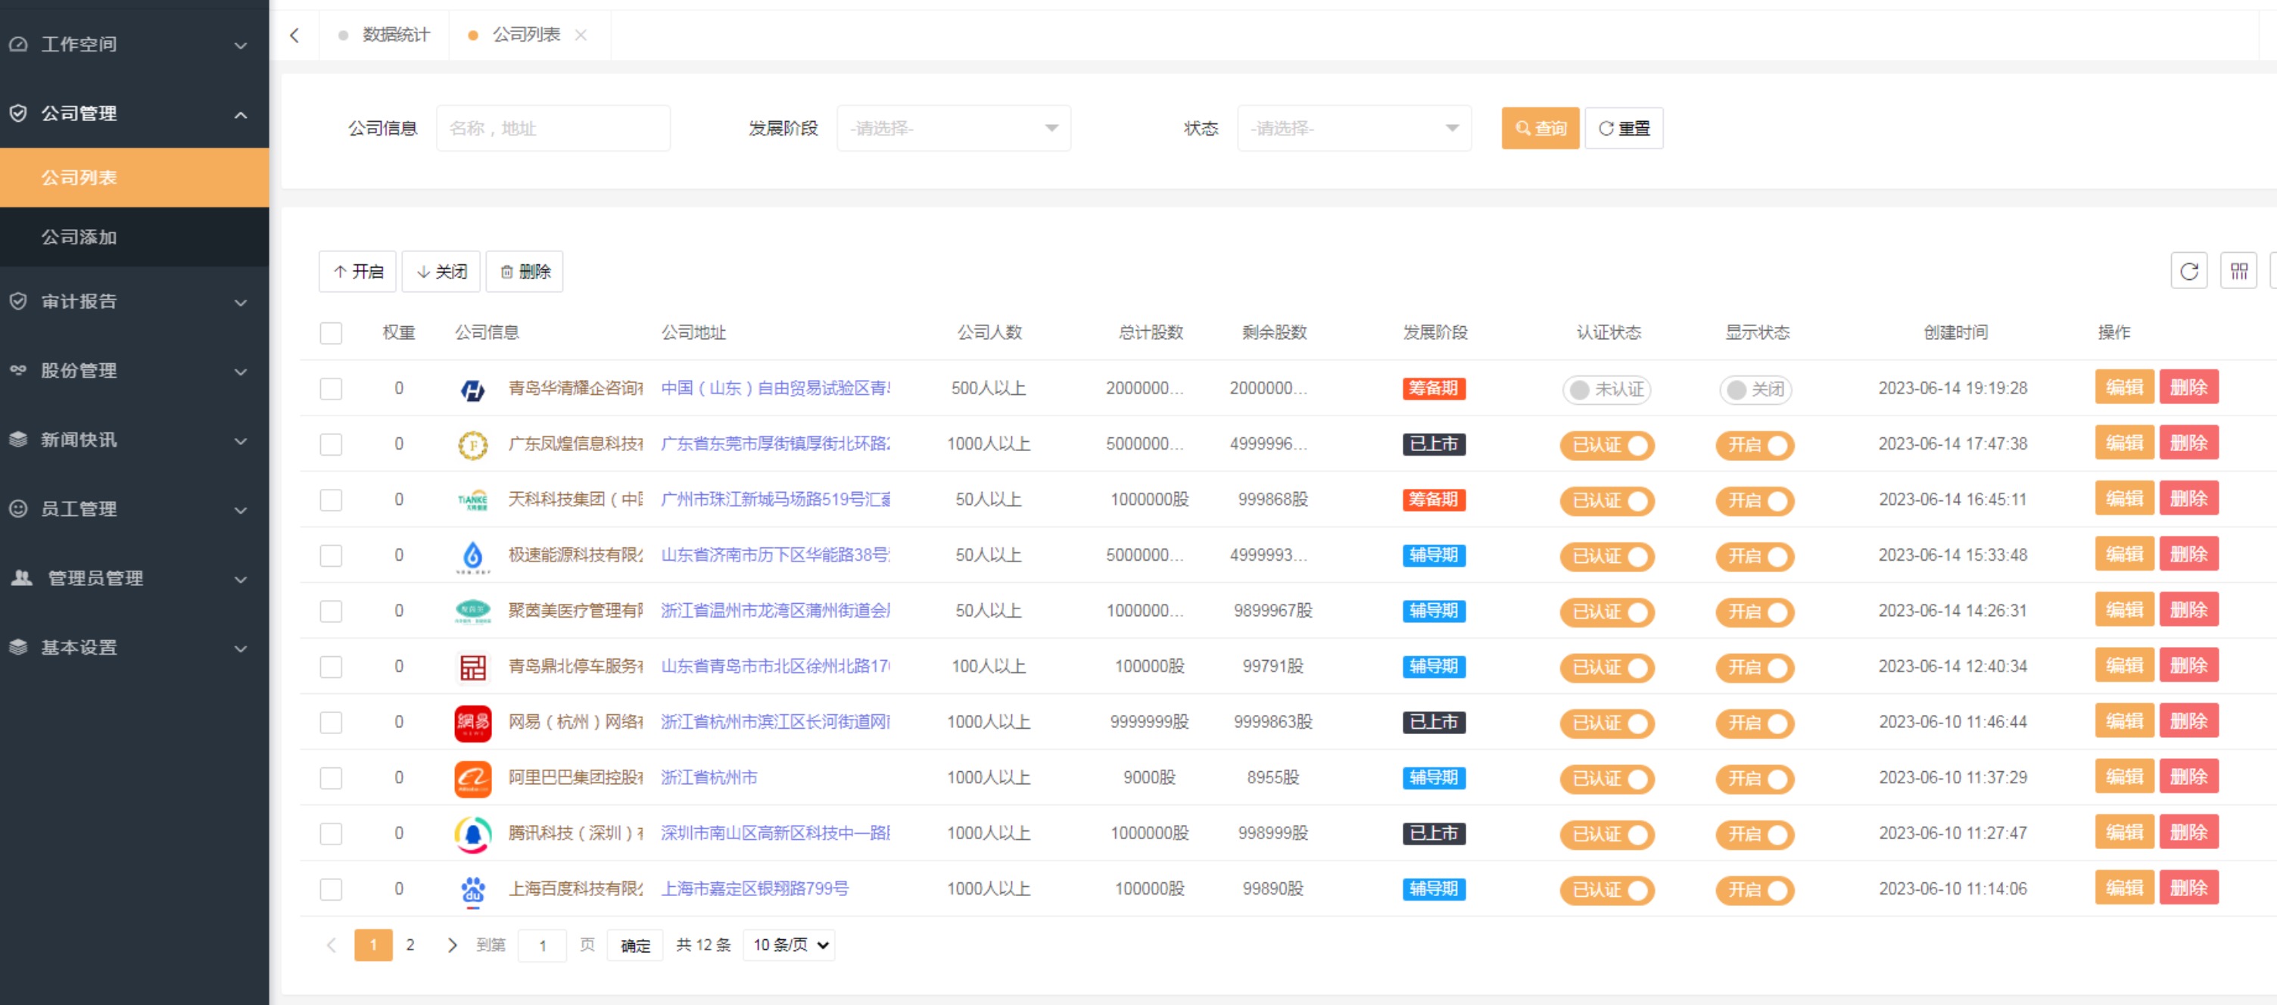Click the orange 查询 search button
Image resolution: width=2277 pixels, height=1005 pixels.
click(1540, 128)
